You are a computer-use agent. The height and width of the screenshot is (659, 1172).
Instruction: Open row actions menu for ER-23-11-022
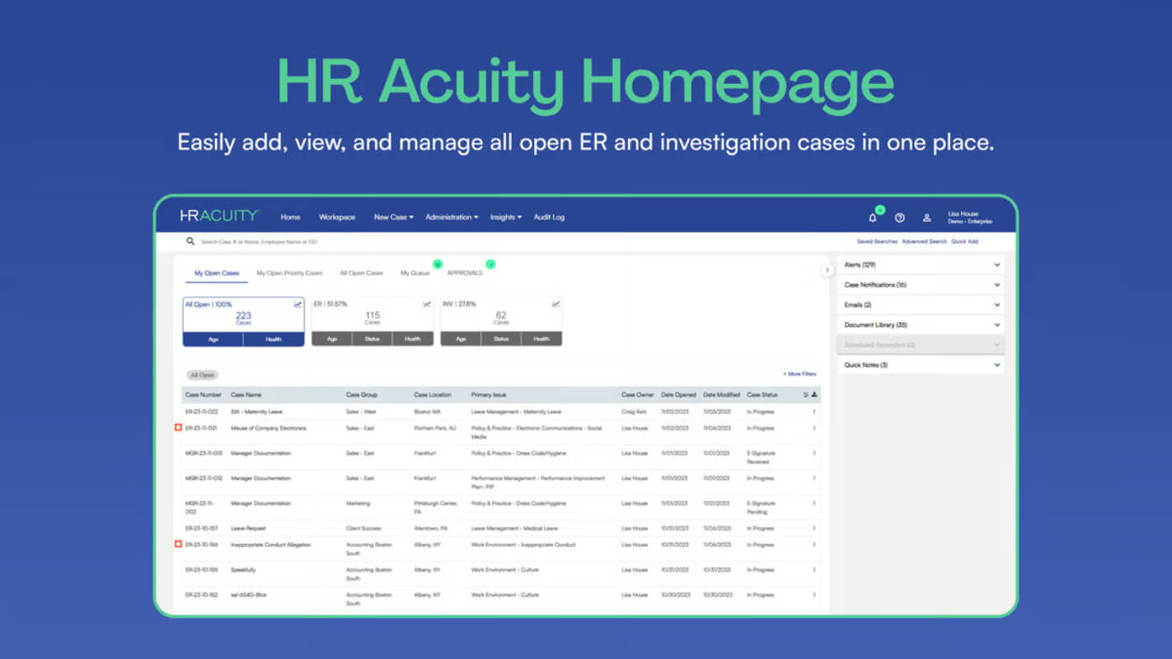point(814,412)
